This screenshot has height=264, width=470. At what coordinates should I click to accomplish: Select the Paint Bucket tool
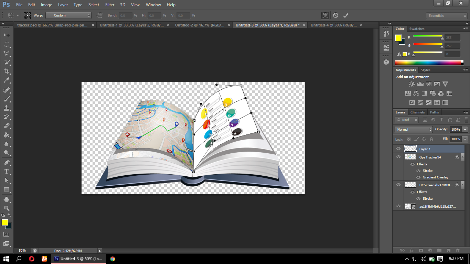(7, 135)
